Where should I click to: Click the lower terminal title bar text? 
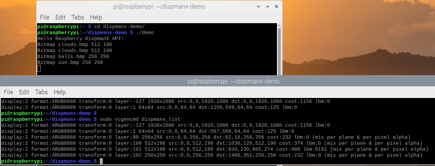pyautogui.click(x=233, y=82)
